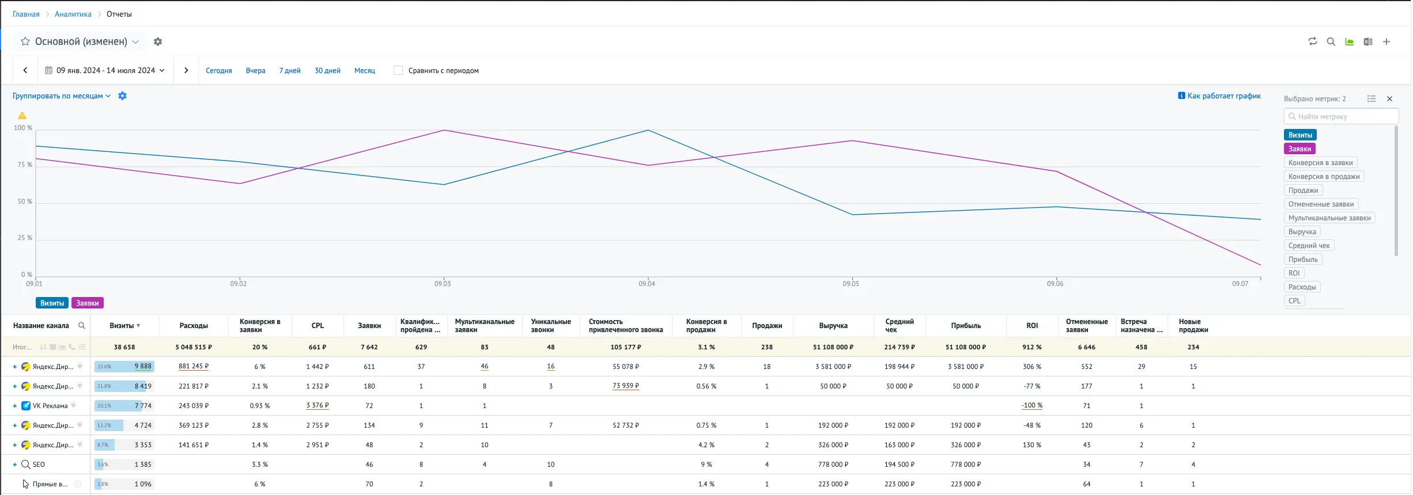Select the 'Месяц' period tab
The height and width of the screenshot is (495, 1413).
point(364,71)
